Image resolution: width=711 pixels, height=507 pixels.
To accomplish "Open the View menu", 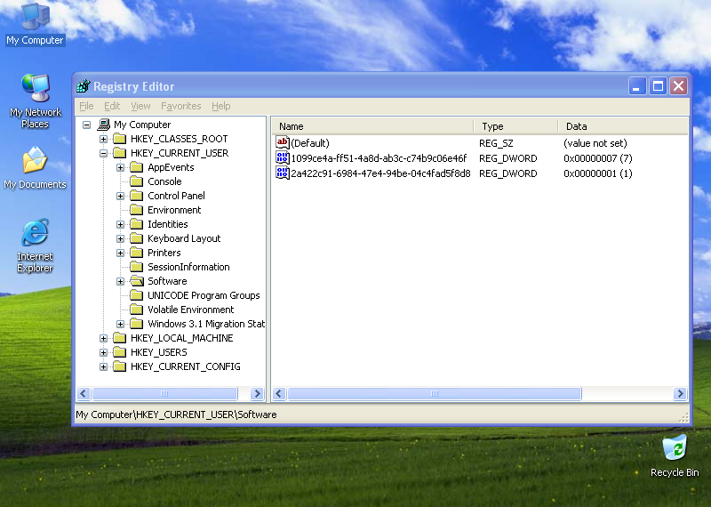I will 140,106.
